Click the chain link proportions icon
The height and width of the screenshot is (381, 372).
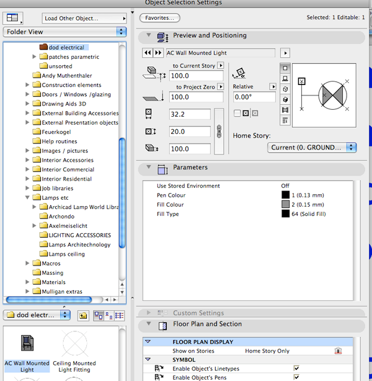(218, 132)
